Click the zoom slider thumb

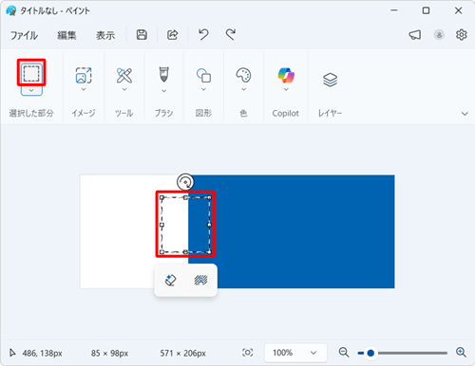pos(370,353)
